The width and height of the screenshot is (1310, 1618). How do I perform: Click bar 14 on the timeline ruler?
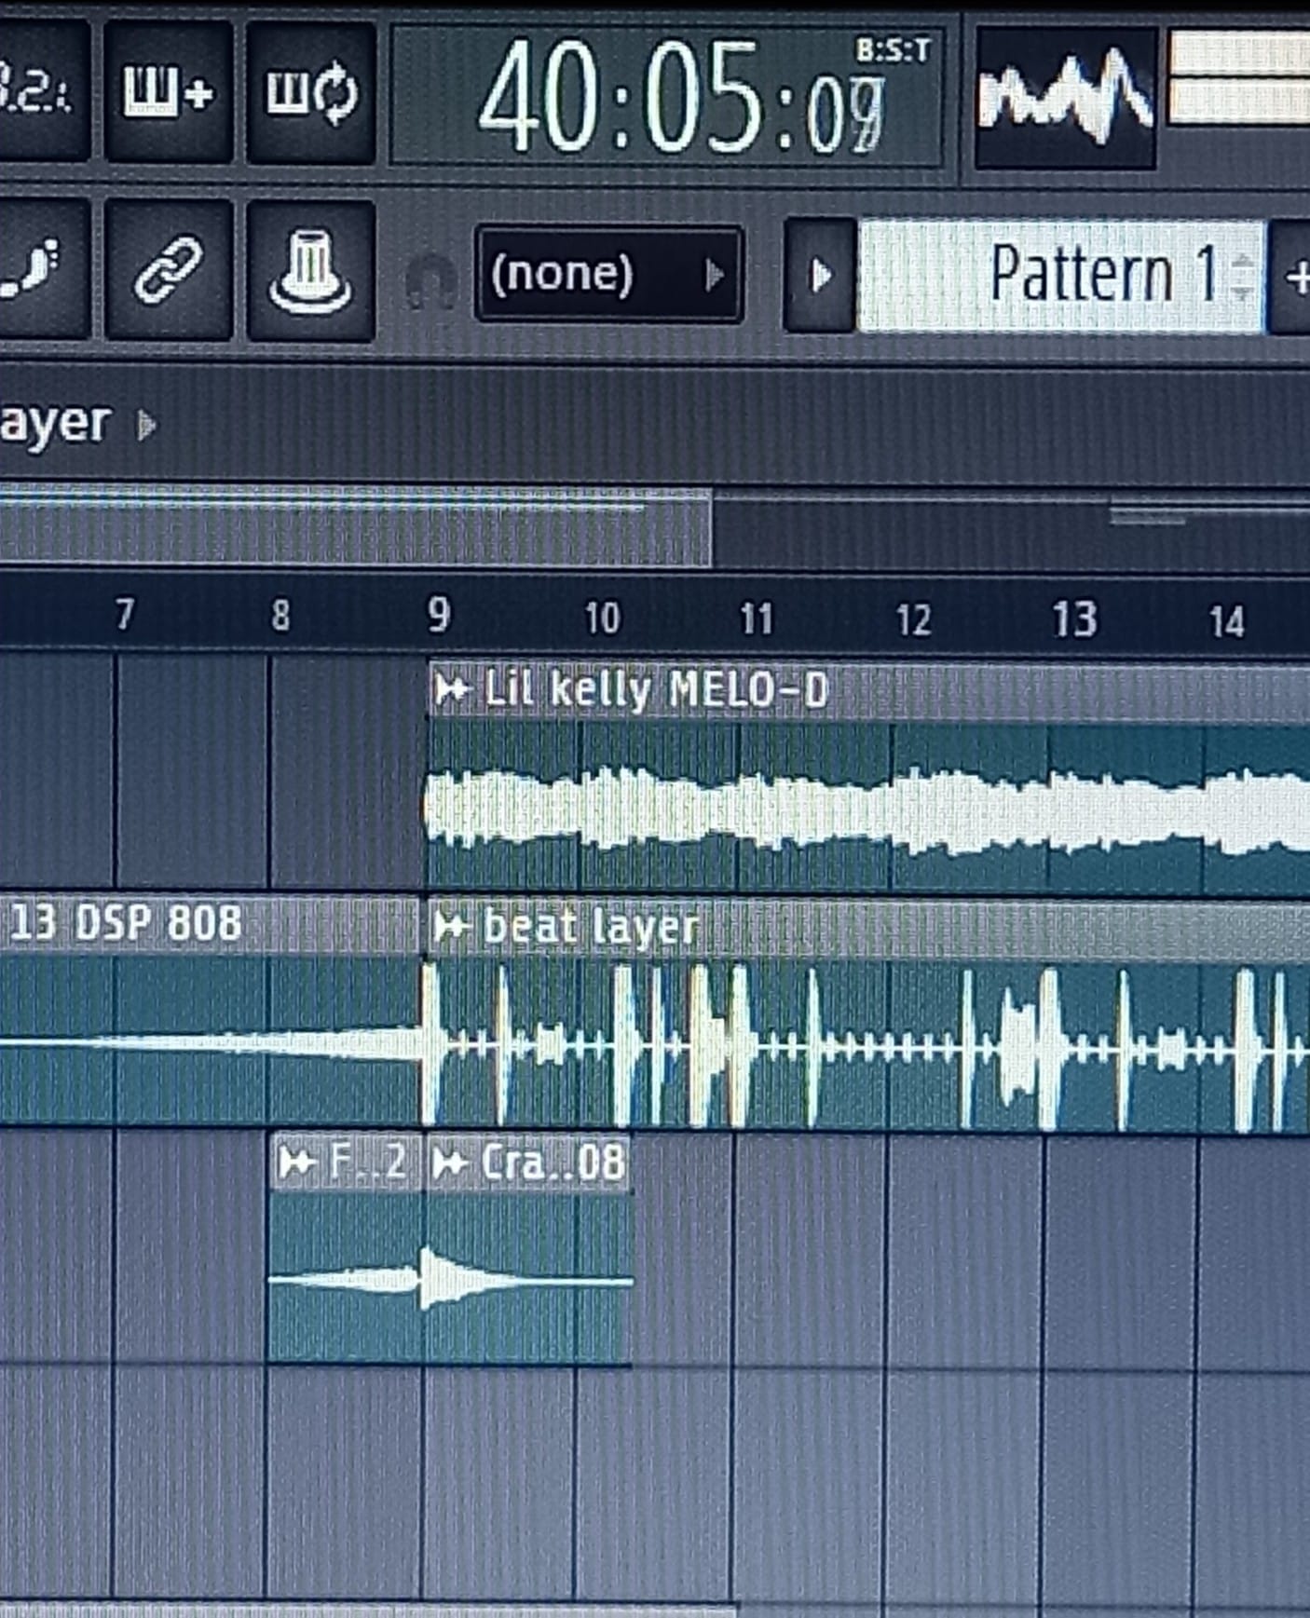pos(1226,620)
